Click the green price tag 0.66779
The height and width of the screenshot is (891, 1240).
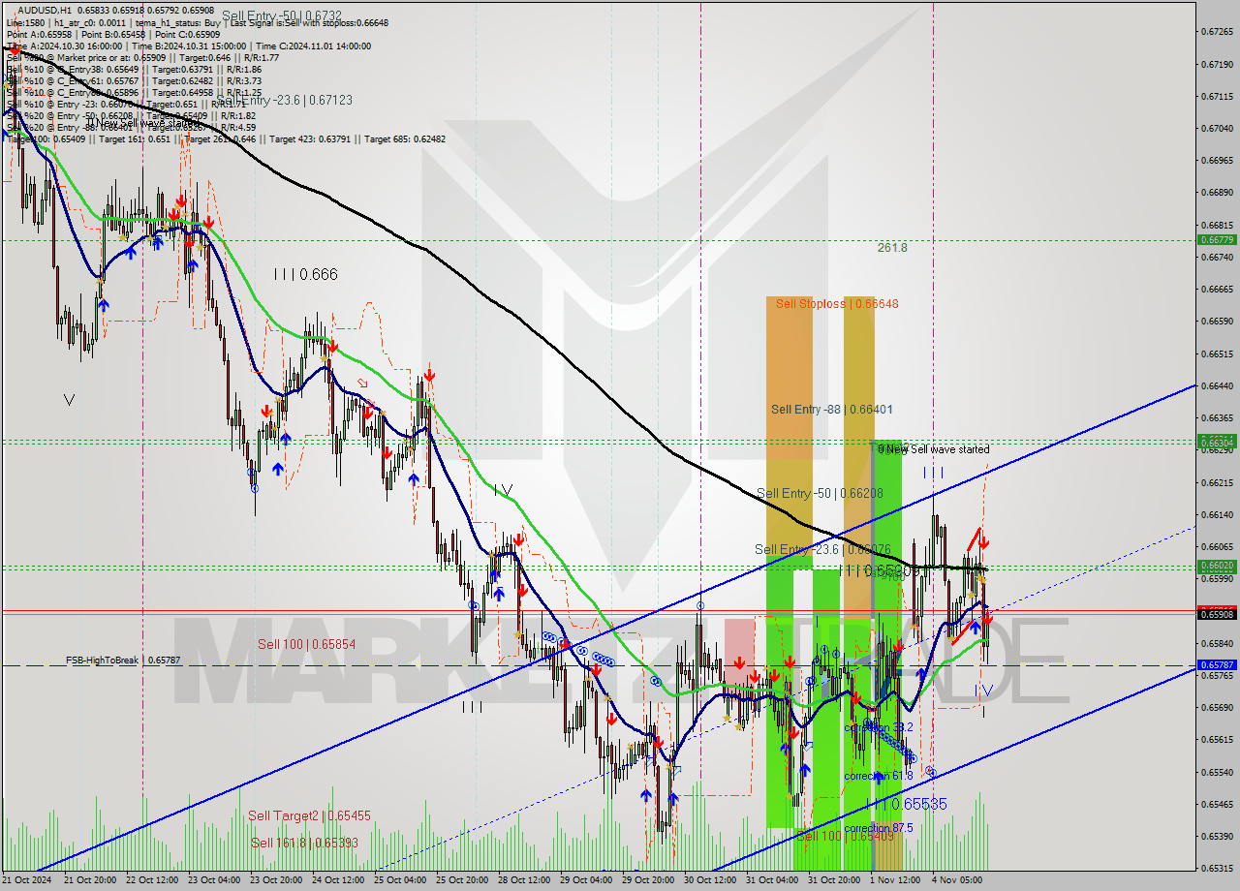(x=1217, y=239)
